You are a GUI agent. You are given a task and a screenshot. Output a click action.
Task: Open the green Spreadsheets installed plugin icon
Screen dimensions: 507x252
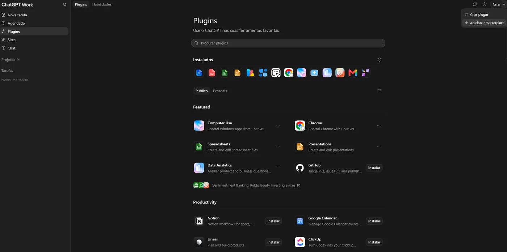[x=225, y=73]
